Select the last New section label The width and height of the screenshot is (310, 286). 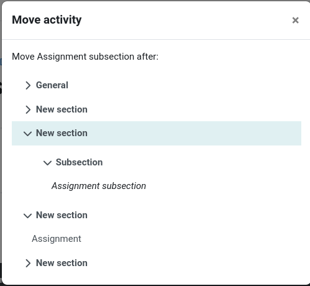[x=62, y=263]
